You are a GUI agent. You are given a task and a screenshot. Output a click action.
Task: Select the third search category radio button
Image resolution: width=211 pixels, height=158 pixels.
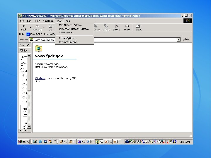24,84
